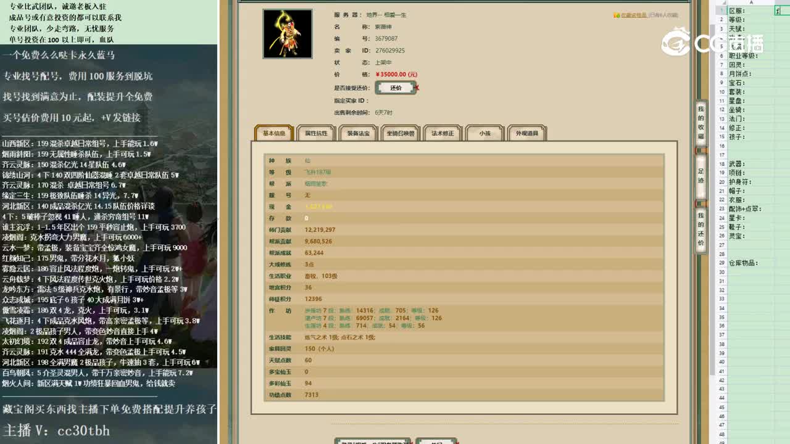
Task: View the 法术修正 tab
Action: [x=443, y=132]
